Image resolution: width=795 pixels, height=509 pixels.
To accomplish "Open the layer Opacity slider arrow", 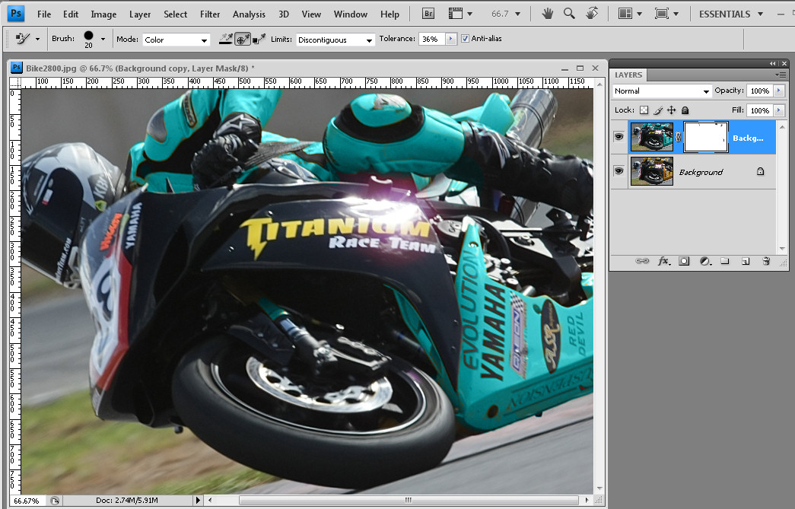I will point(779,91).
